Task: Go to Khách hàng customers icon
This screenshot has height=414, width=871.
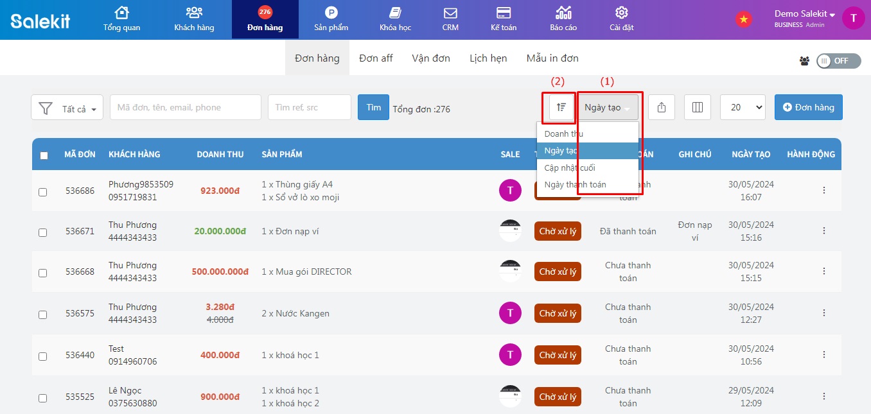Action: pos(194,13)
